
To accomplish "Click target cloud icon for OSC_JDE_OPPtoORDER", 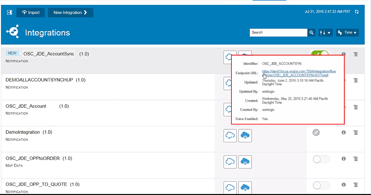I will click(x=245, y=162).
